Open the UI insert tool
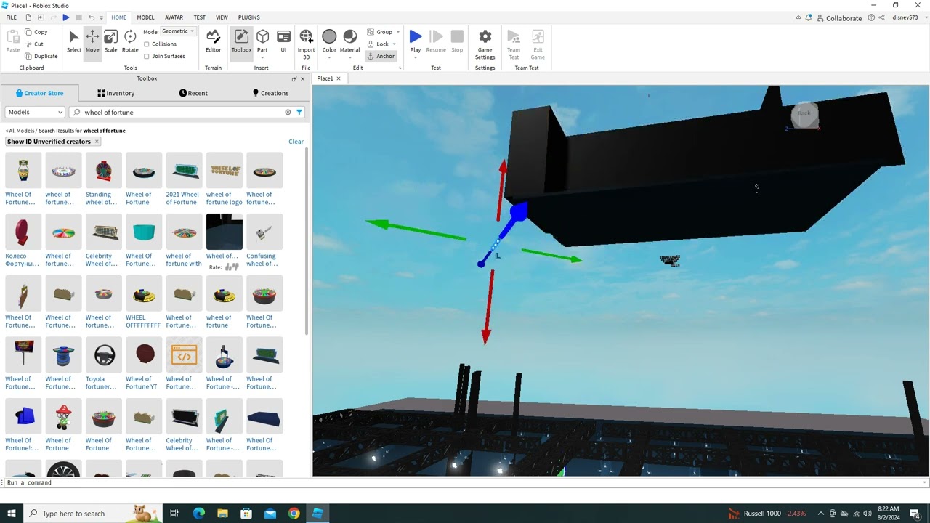Screen dimensions: 930x523 (283, 41)
